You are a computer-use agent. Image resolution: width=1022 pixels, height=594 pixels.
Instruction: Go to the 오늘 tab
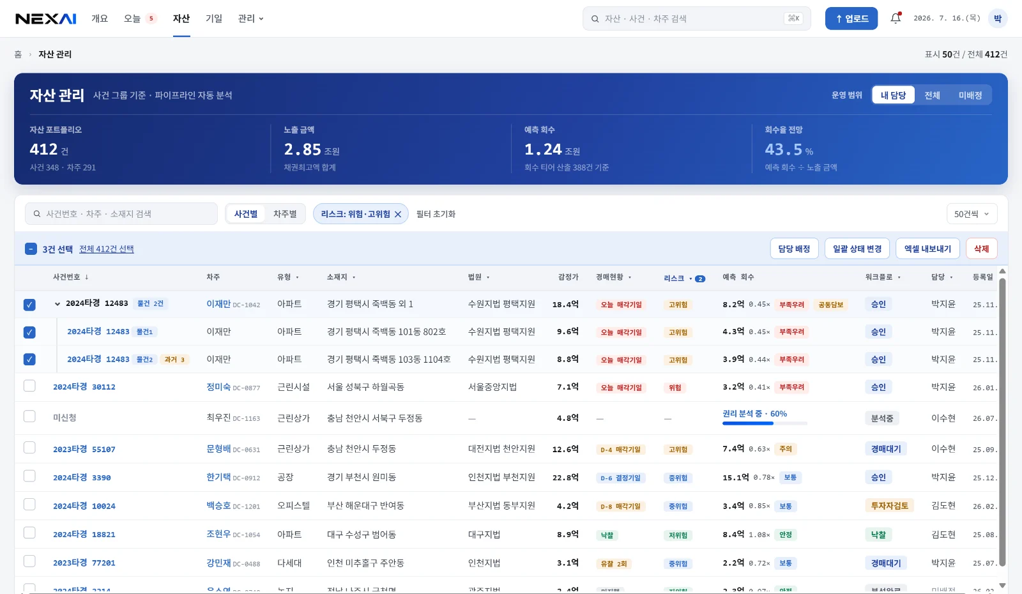pos(132,19)
